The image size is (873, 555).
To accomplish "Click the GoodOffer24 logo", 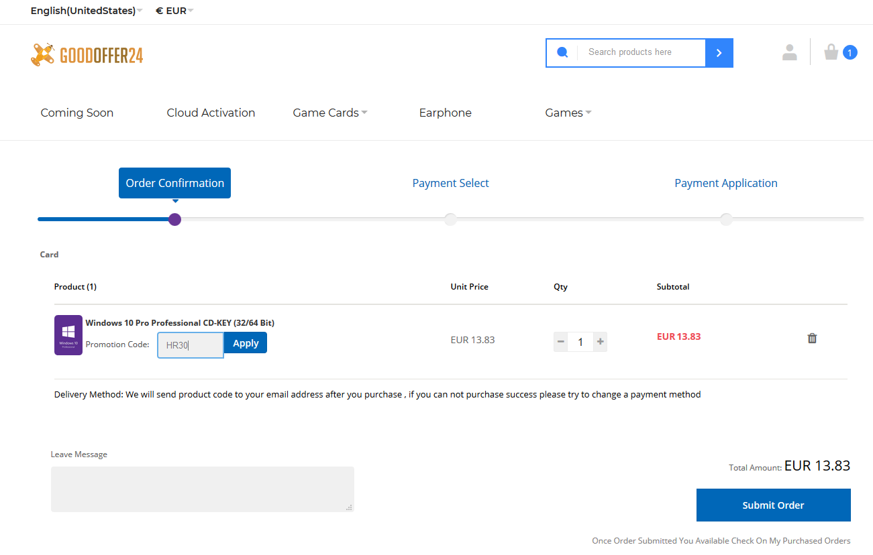I will pyautogui.click(x=87, y=55).
